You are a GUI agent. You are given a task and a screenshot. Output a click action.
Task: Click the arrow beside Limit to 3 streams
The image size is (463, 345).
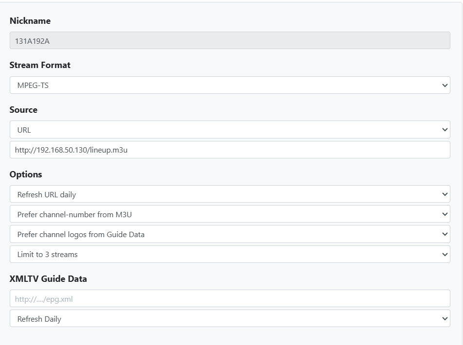(x=445, y=254)
